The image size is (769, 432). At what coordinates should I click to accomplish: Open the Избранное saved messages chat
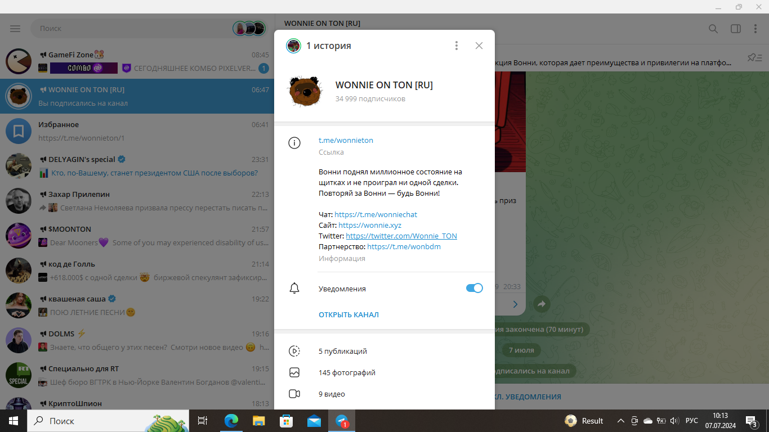click(x=137, y=131)
